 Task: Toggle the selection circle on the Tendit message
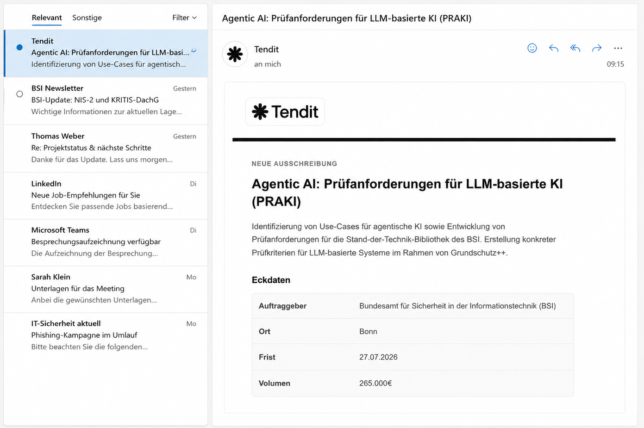coord(19,47)
